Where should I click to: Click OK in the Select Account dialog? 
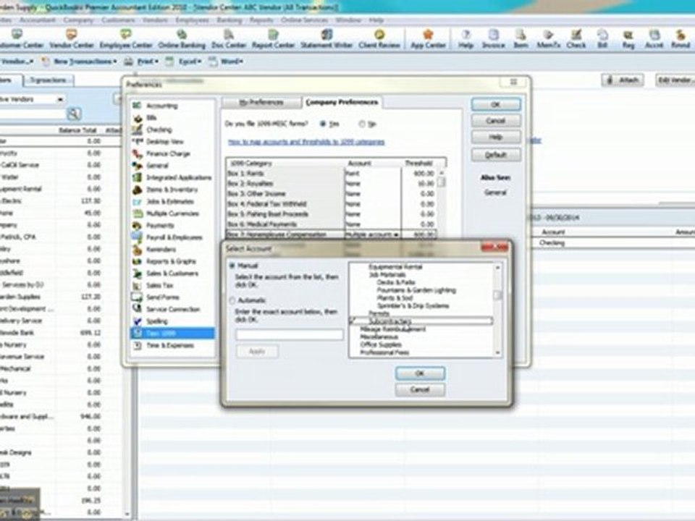point(420,373)
